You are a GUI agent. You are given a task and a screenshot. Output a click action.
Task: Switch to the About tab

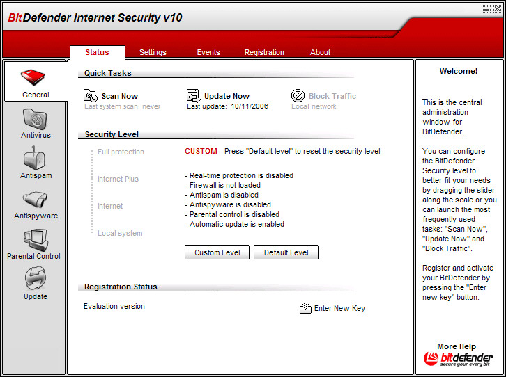pyautogui.click(x=320, y=52)
